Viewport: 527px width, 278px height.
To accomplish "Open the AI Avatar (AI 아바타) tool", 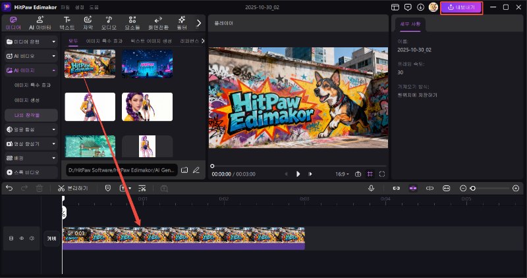I will tap(39, 23).
